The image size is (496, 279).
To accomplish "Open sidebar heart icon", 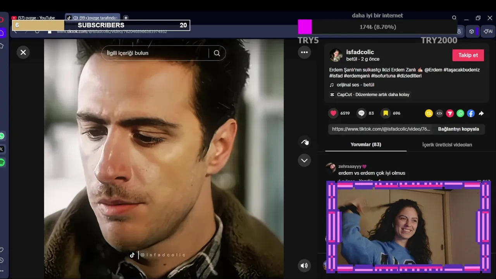I will [2, 250].
